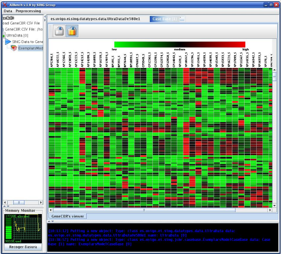
Task: Open the Data menu
Action: pos(8,11)
